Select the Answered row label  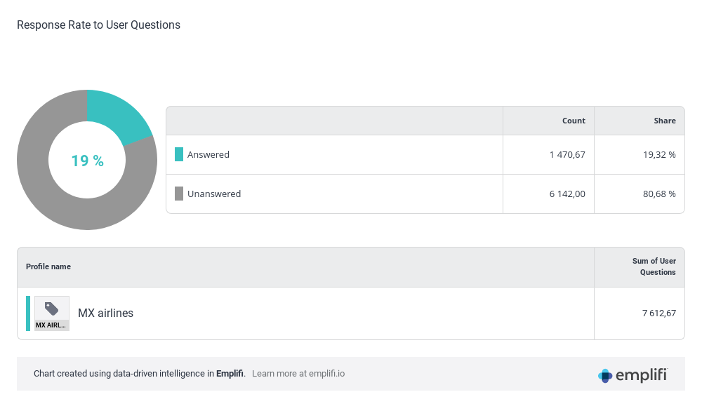(208, 154)
